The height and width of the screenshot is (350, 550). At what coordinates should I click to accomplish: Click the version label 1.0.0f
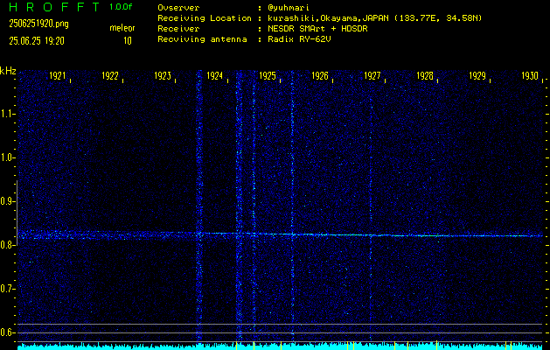tap(121, 7)
